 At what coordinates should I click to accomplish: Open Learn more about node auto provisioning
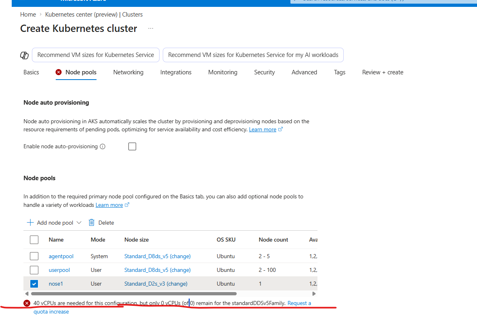coord(263,130)
